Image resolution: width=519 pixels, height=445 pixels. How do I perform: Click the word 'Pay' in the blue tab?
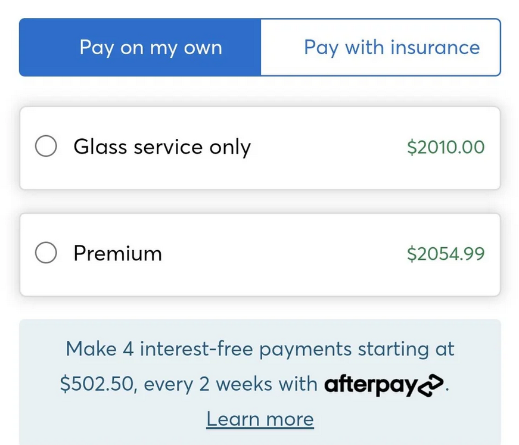[x=97, y=48]
